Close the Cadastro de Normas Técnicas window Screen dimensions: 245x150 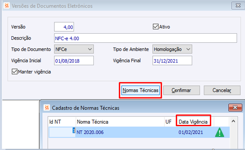[x=235, y=107]
